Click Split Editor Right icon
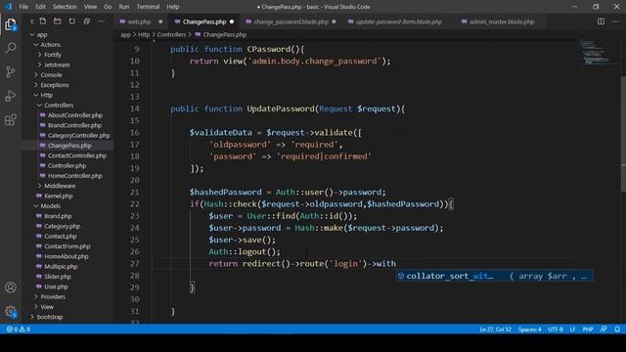Image resolution: width=626 pixels, height=352 pixels. pos(601,22)
